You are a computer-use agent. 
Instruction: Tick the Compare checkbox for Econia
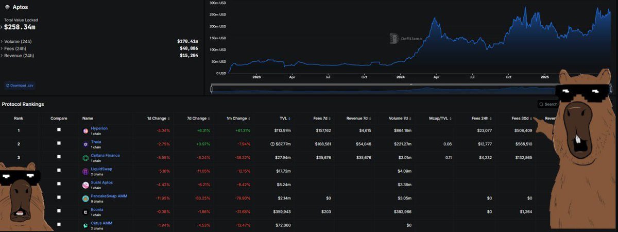tap(59, 211)
